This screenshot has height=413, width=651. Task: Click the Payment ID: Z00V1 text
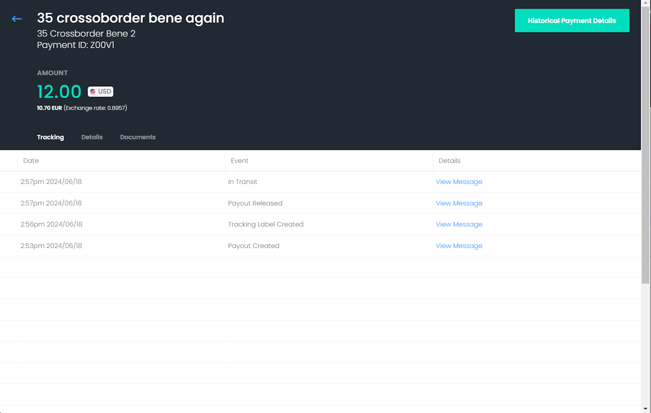pyautogui.click(x=76, y=45)
